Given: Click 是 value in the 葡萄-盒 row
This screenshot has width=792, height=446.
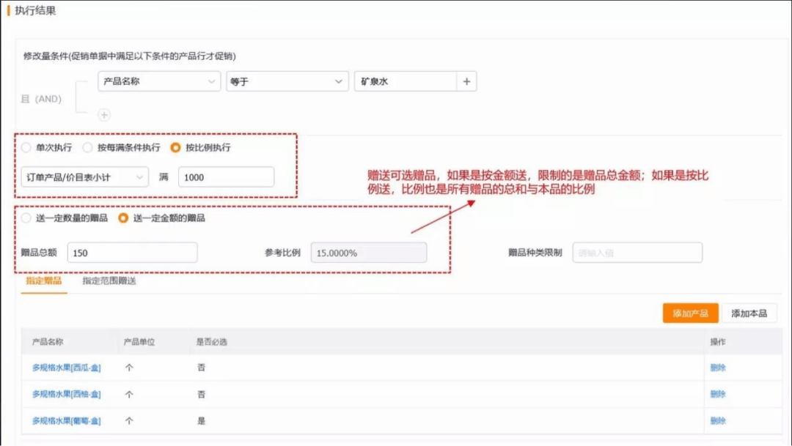Looking at the screenshot, I should coord(201,421).
